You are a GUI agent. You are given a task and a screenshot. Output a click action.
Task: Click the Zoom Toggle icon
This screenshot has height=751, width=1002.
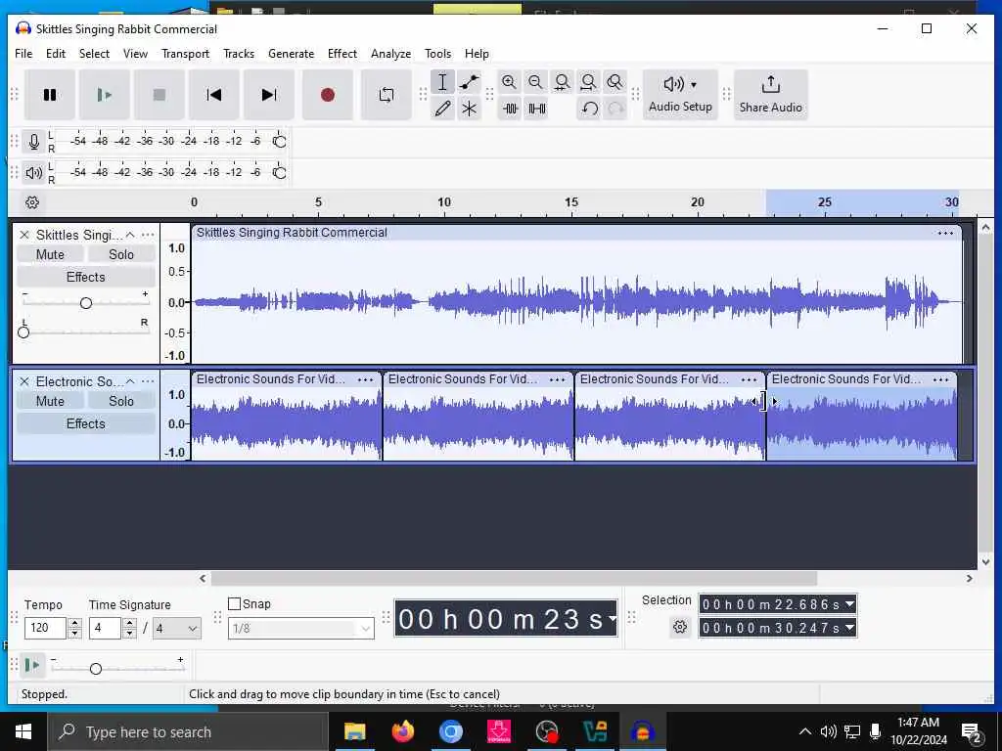615,82
